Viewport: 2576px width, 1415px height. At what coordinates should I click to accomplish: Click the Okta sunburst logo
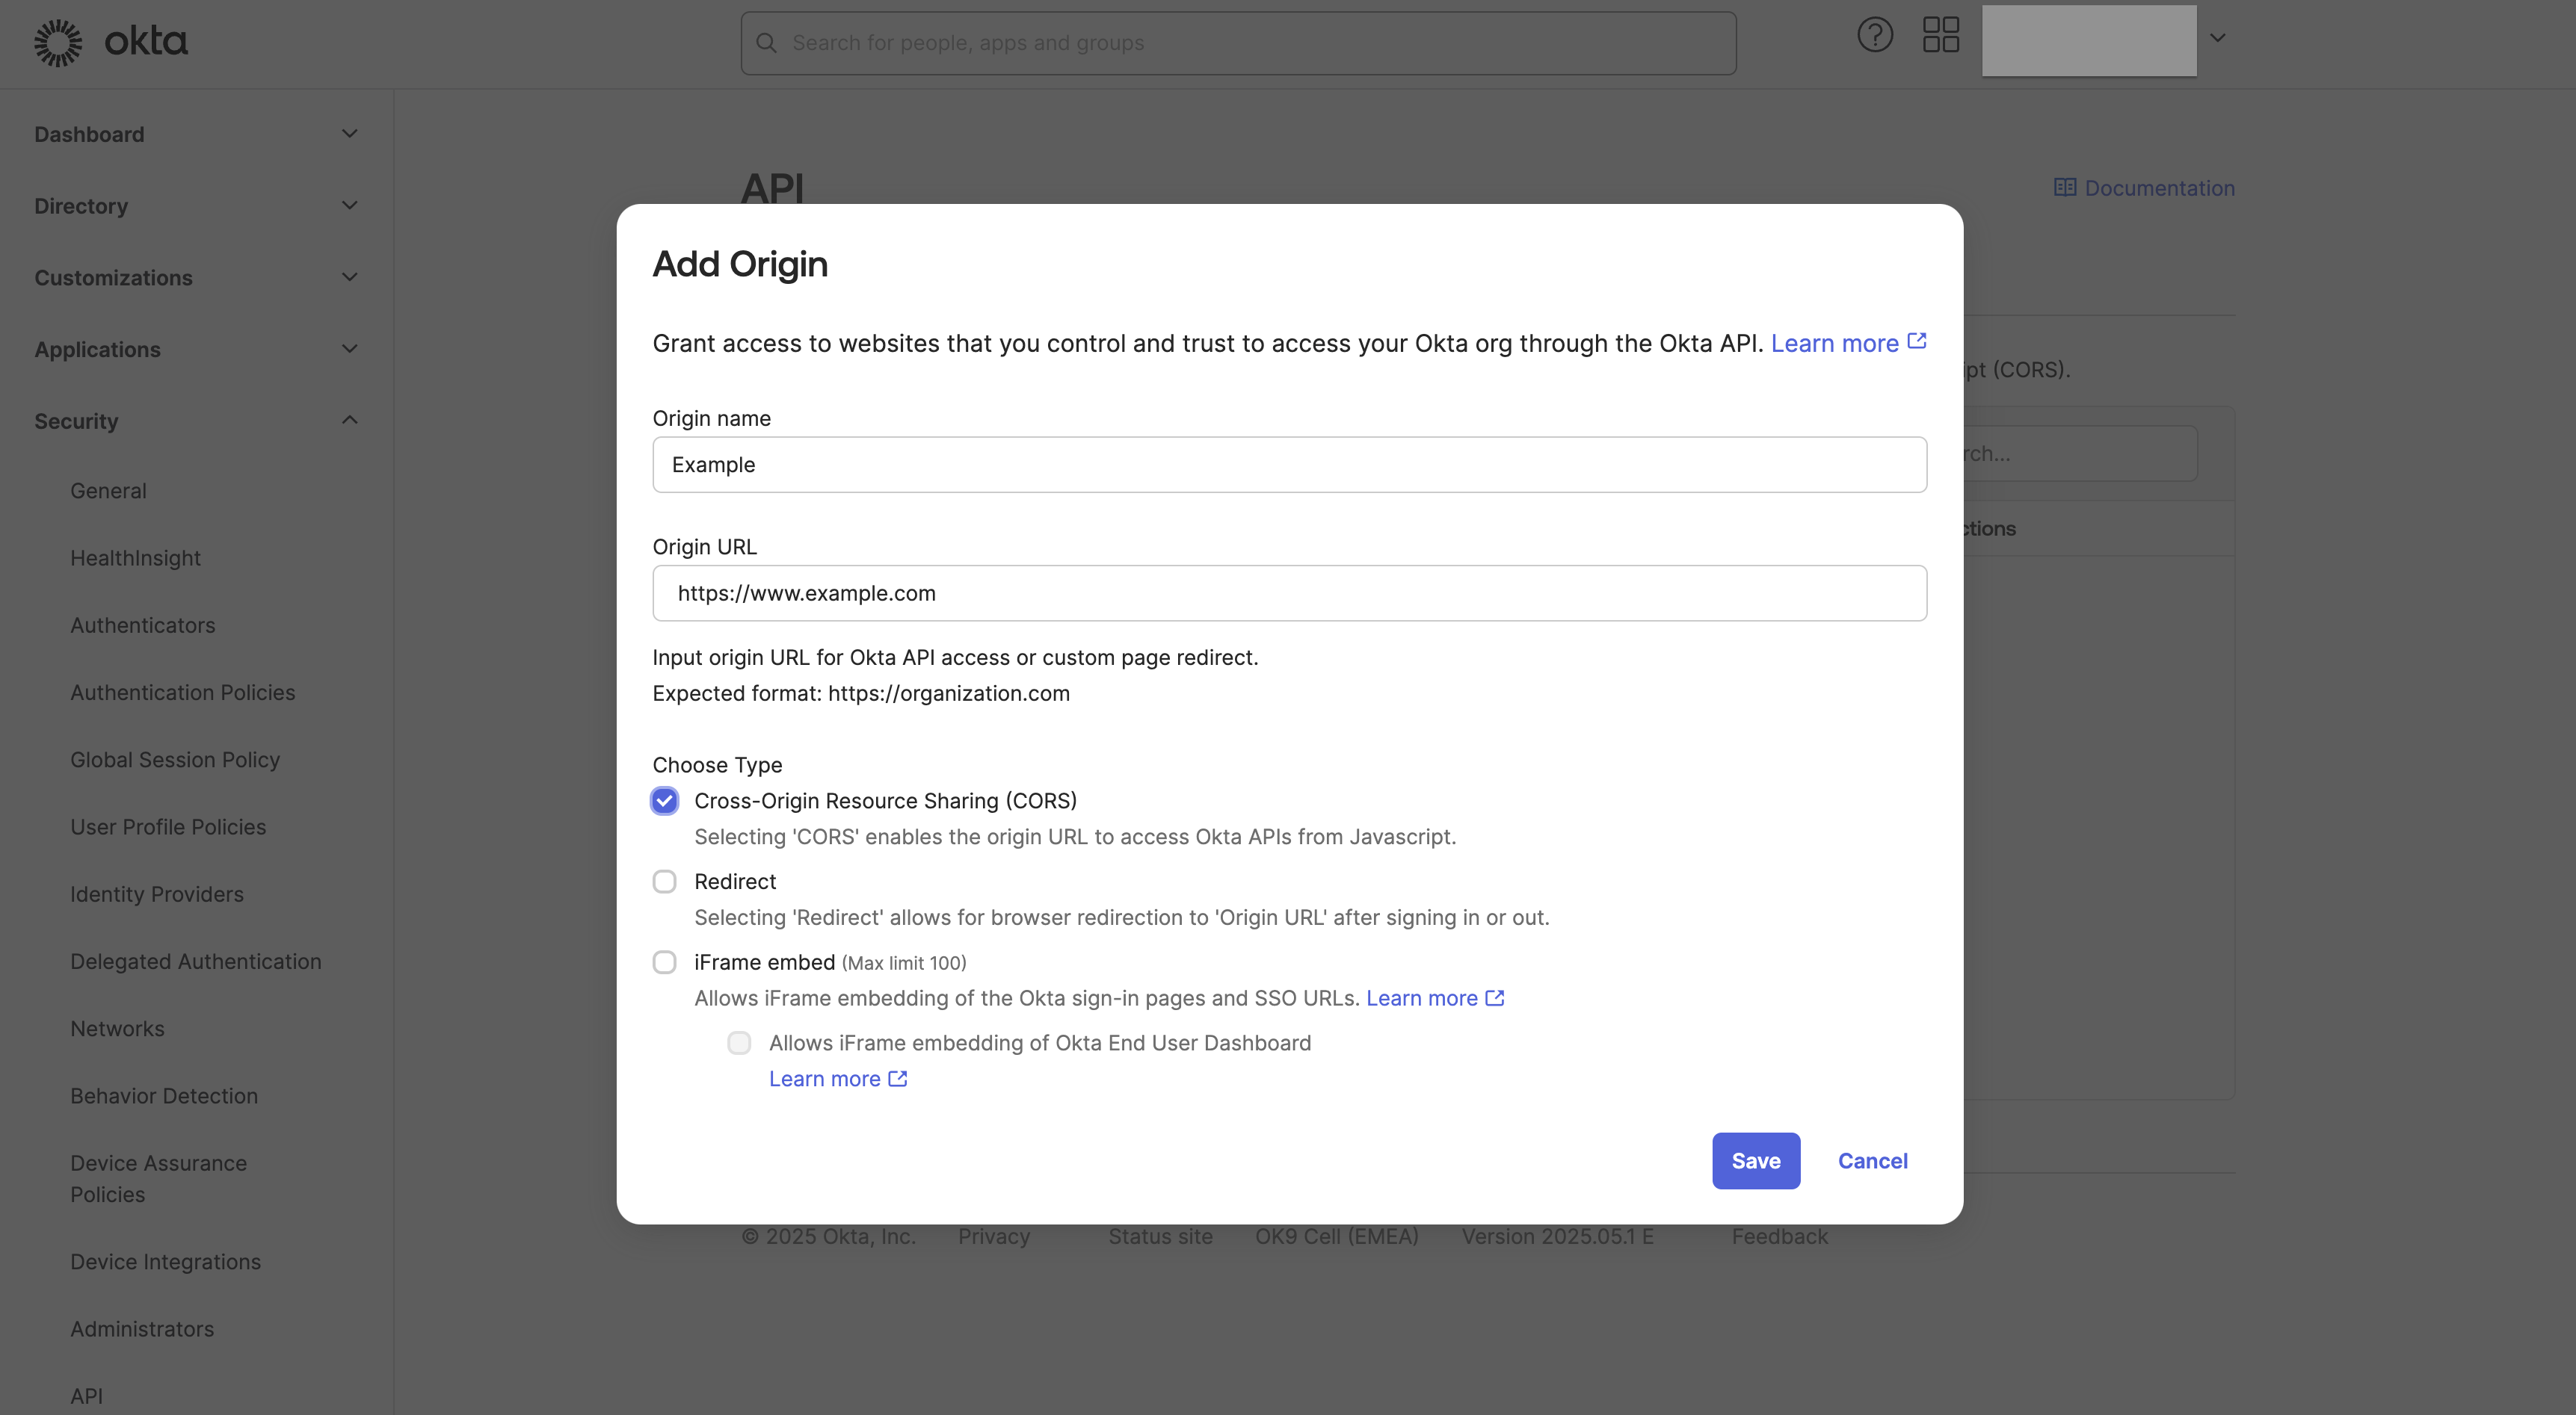tap(58, 42)
